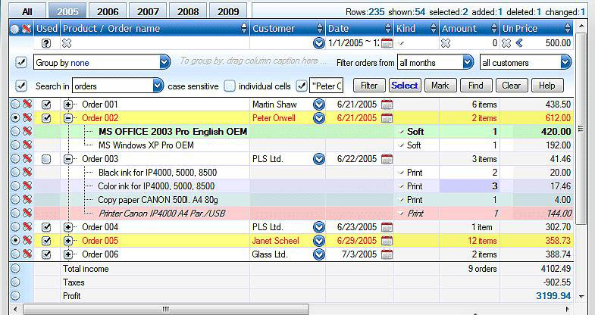Click the Help button

click(x=547, y=86)
